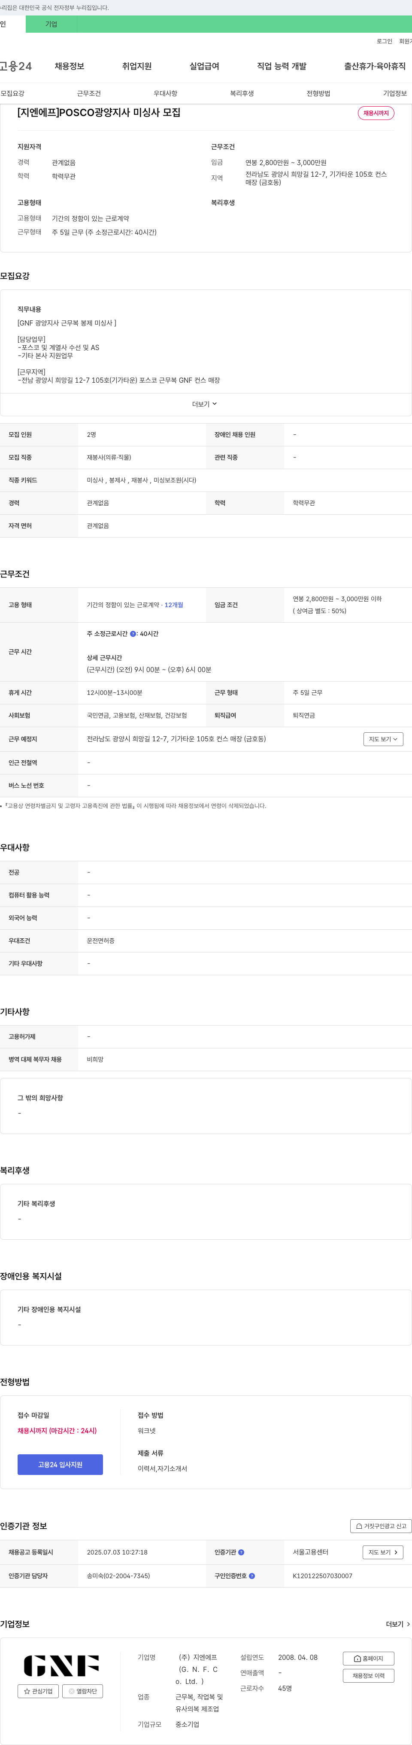This screenshot has width=412, height=1745.
Task: Select the K120122507030007 certification number
Action: pyautogui.click(x=323, y=1576)
